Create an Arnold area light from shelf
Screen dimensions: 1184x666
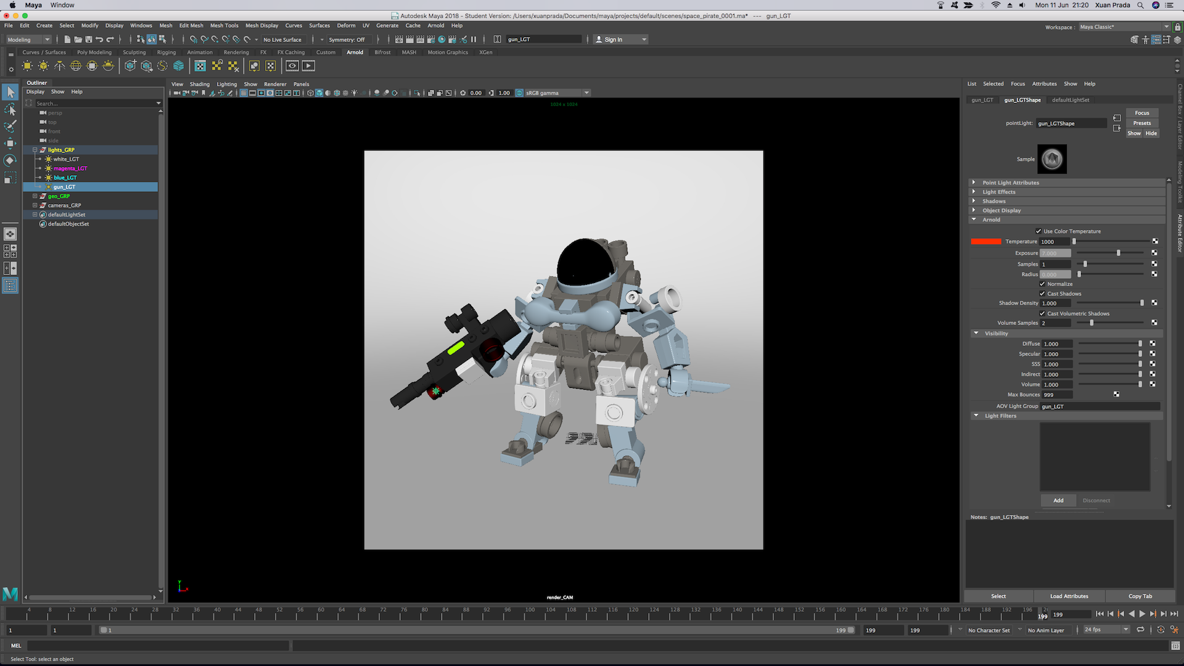[x=27, y=65]
